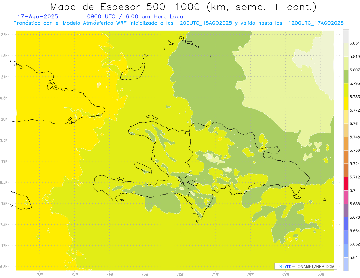
Task: Pick the blue legend swatch between 5.664 and 5.676
Action: point(346,224)
